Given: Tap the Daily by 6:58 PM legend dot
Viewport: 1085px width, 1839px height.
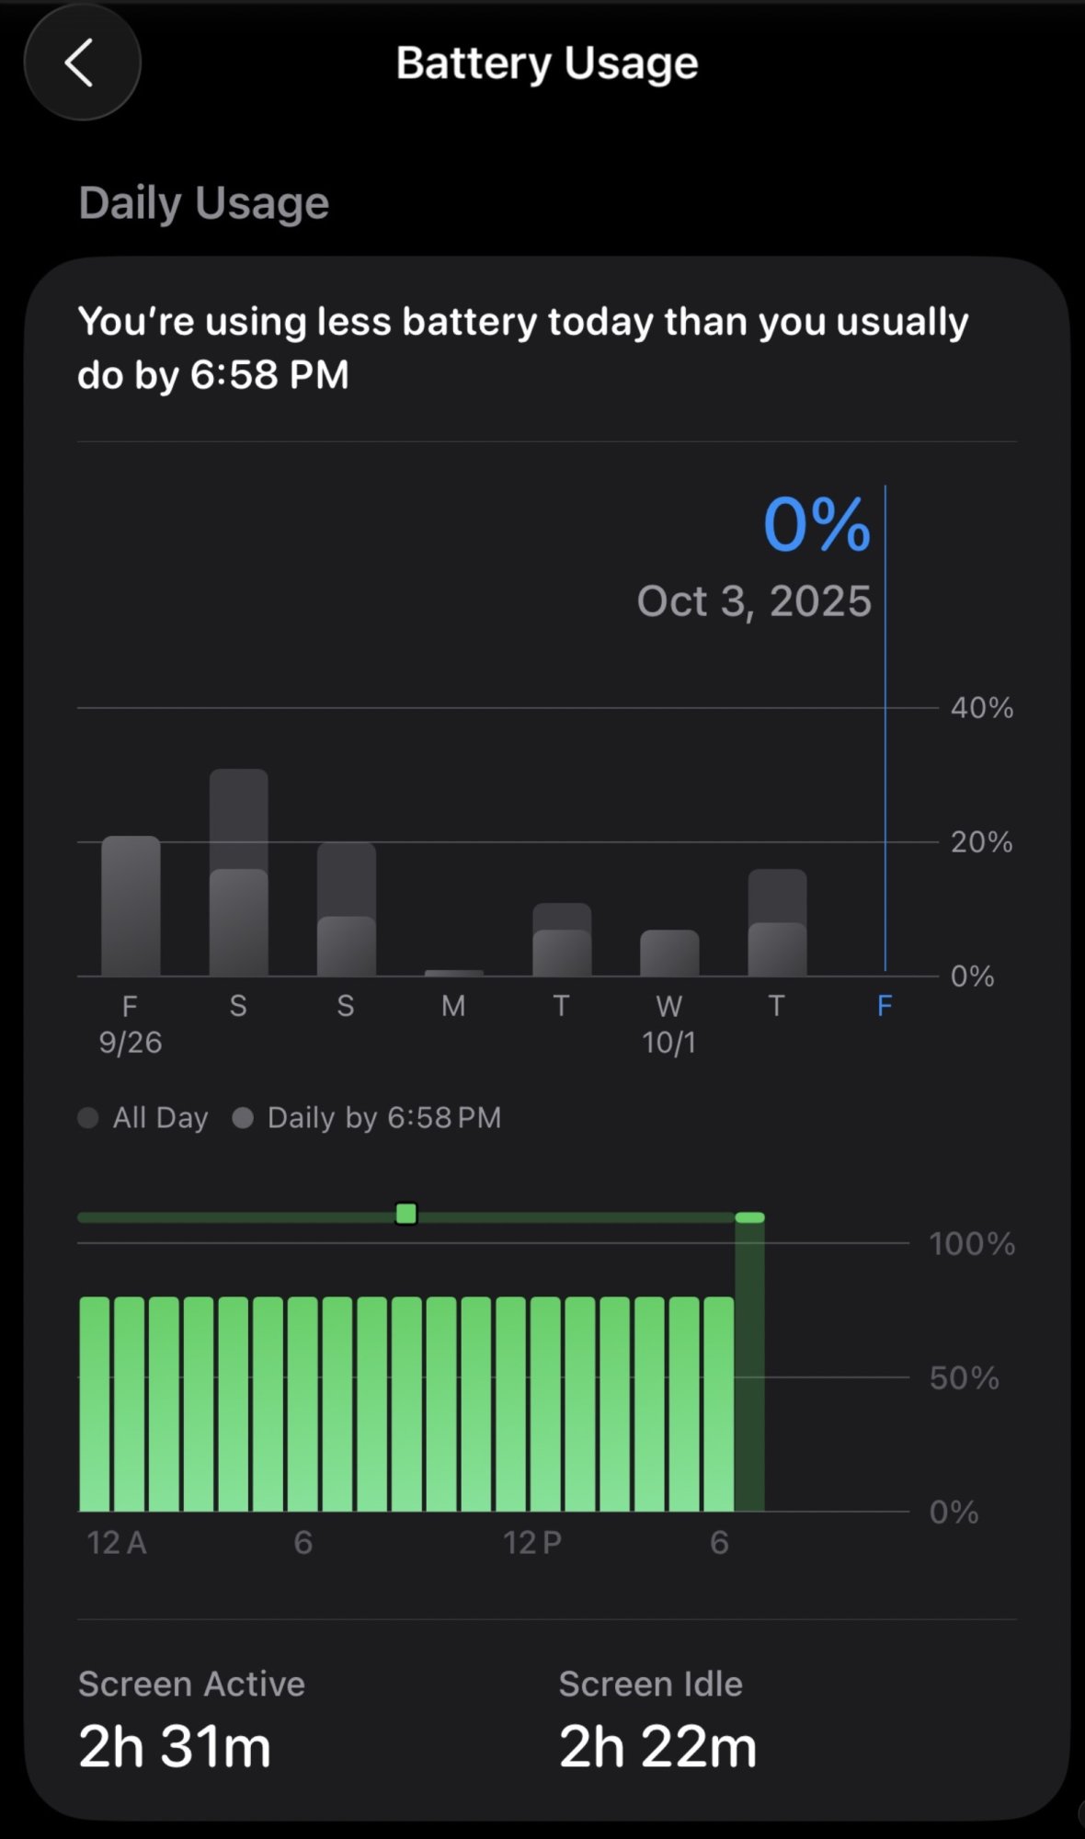Looking at the screenshot, I should pyautogui.click(x=243, y=1118).
